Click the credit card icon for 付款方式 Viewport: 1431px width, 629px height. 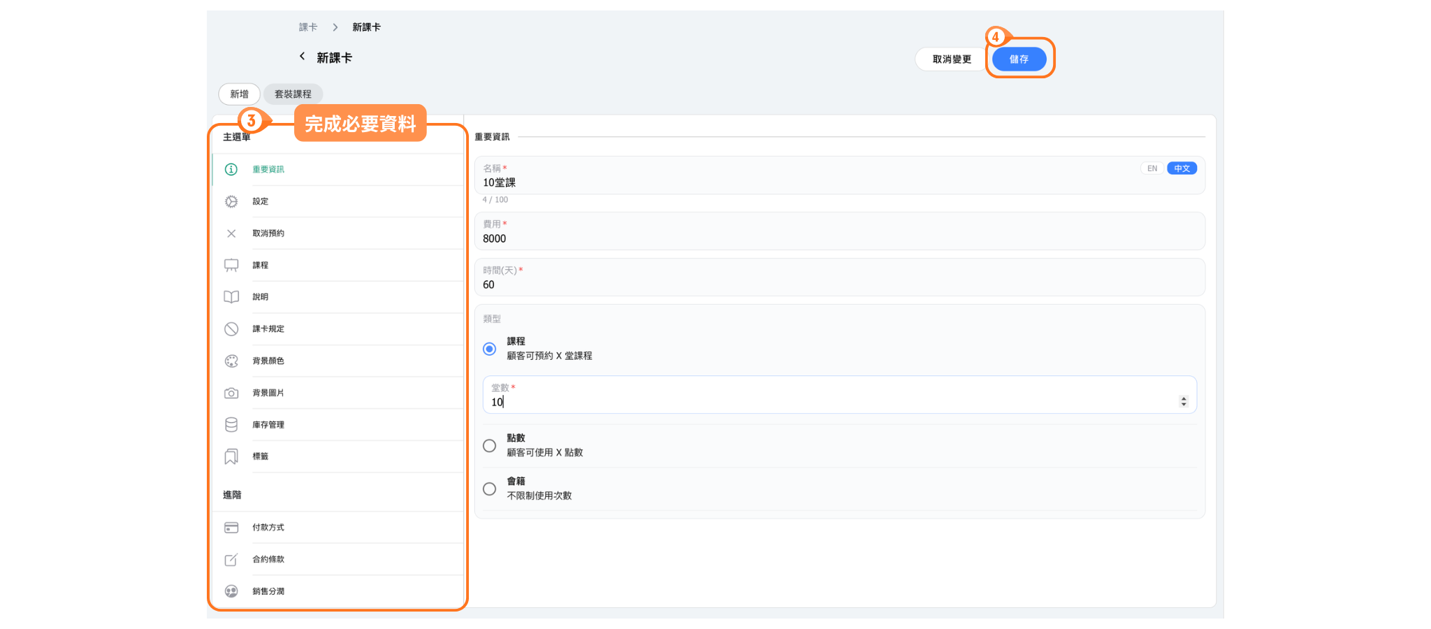[231, 528]
